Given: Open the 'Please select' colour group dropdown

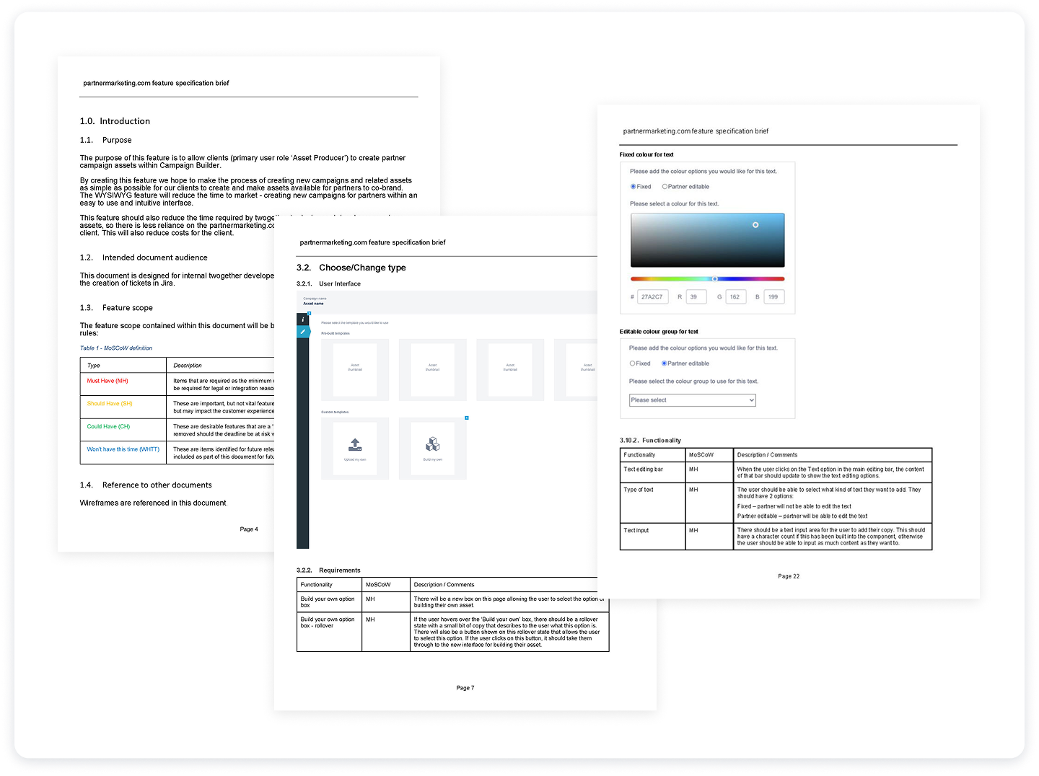Looking at the screenshot, I should click(x=692, y=400).
